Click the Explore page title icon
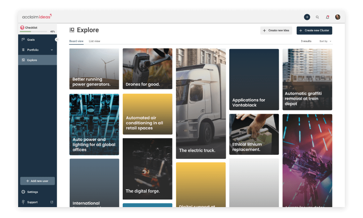Screen dimensions: 363x218 pyautogui.click(x=72, y=30)
